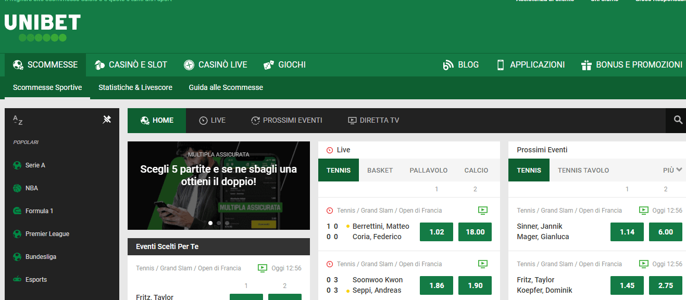Image resolution: width=686 pixels, height=300 pixels.
Task: Open Bonus e Promozioni
Action: pyautogui.click(x=631, y=65)
